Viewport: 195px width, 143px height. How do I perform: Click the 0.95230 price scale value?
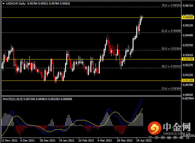[x=188, y=26]
